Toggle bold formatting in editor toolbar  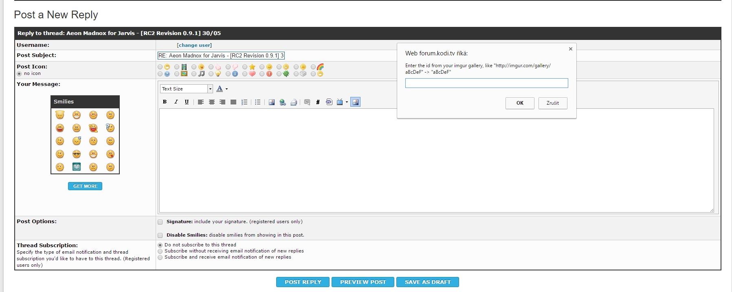[165, 102]
